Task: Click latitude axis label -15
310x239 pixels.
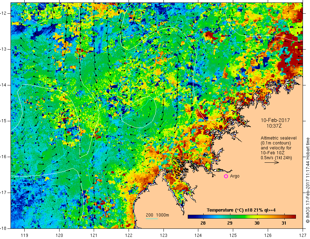Action: tap(4, 121)
